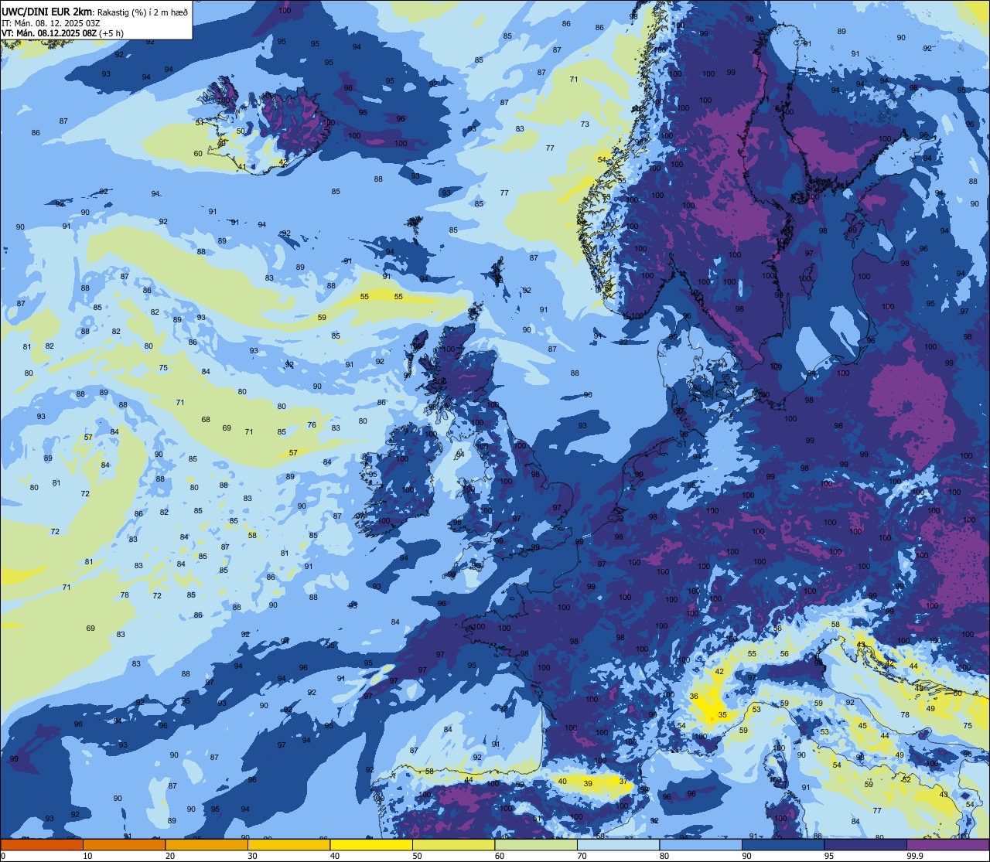This screenshot has width=990, height=862.
Task: Click the pale green 60–70 legend swatch
Action: tap(536, 844)
